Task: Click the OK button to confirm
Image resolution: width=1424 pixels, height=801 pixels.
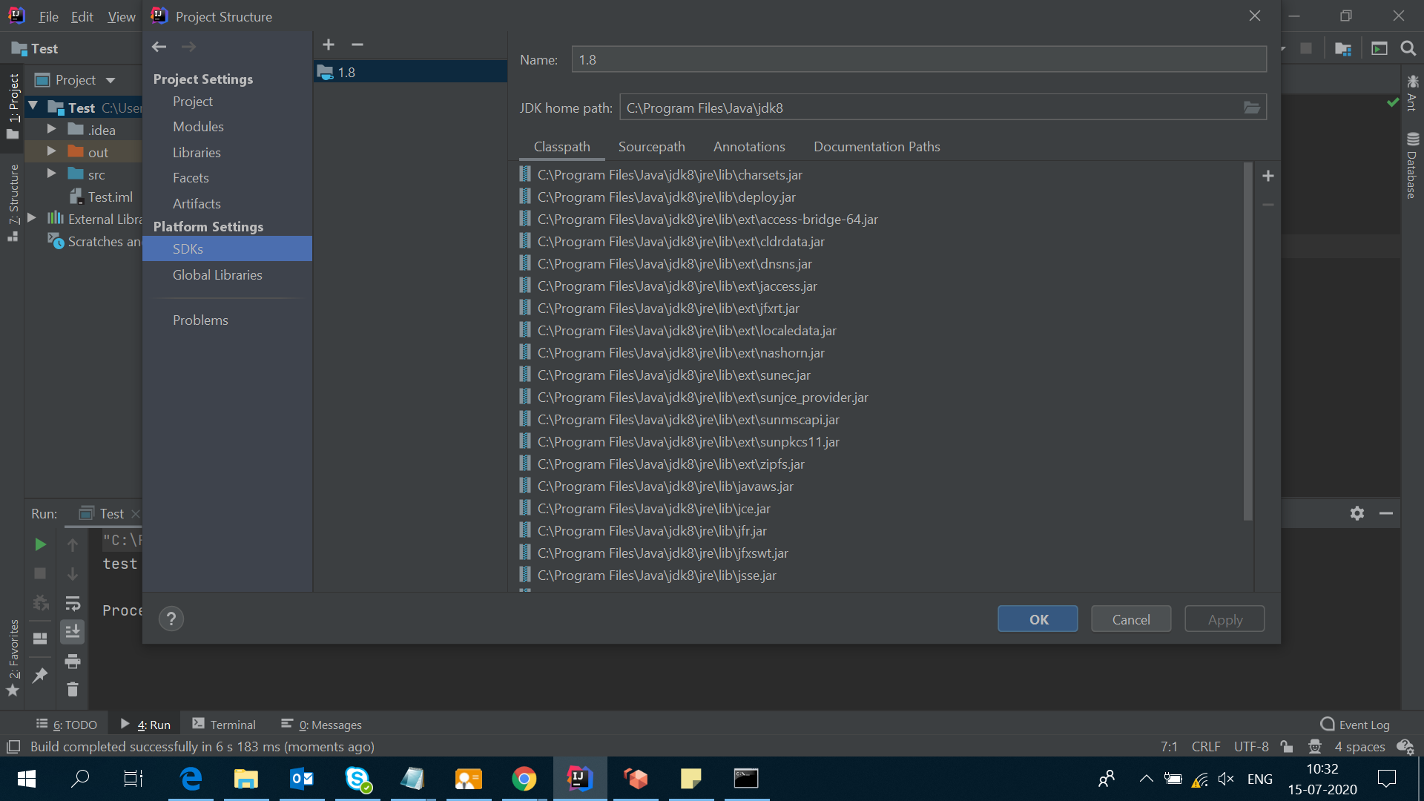Action: [x=1038, y=619]
